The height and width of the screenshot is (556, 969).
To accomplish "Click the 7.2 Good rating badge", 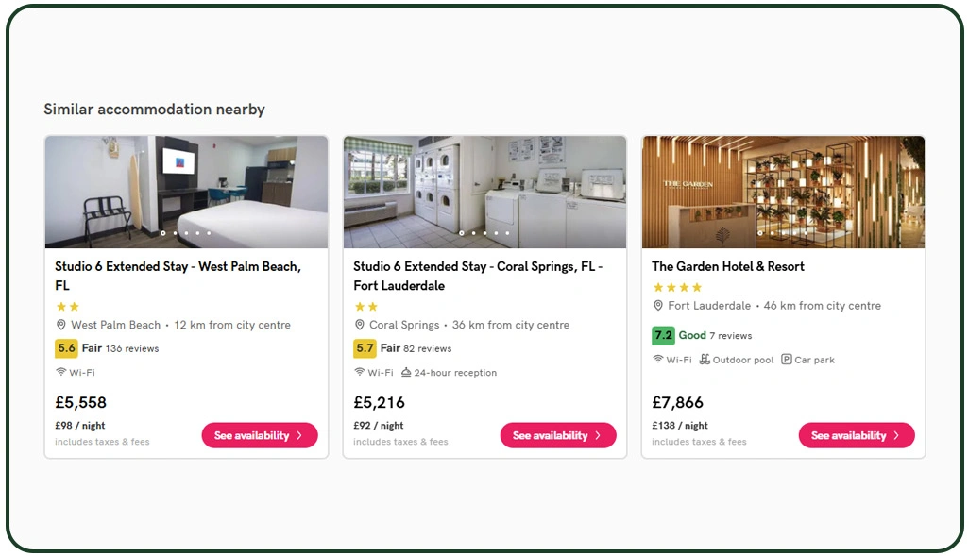I will pyautogui.click(x=664, y=335).
